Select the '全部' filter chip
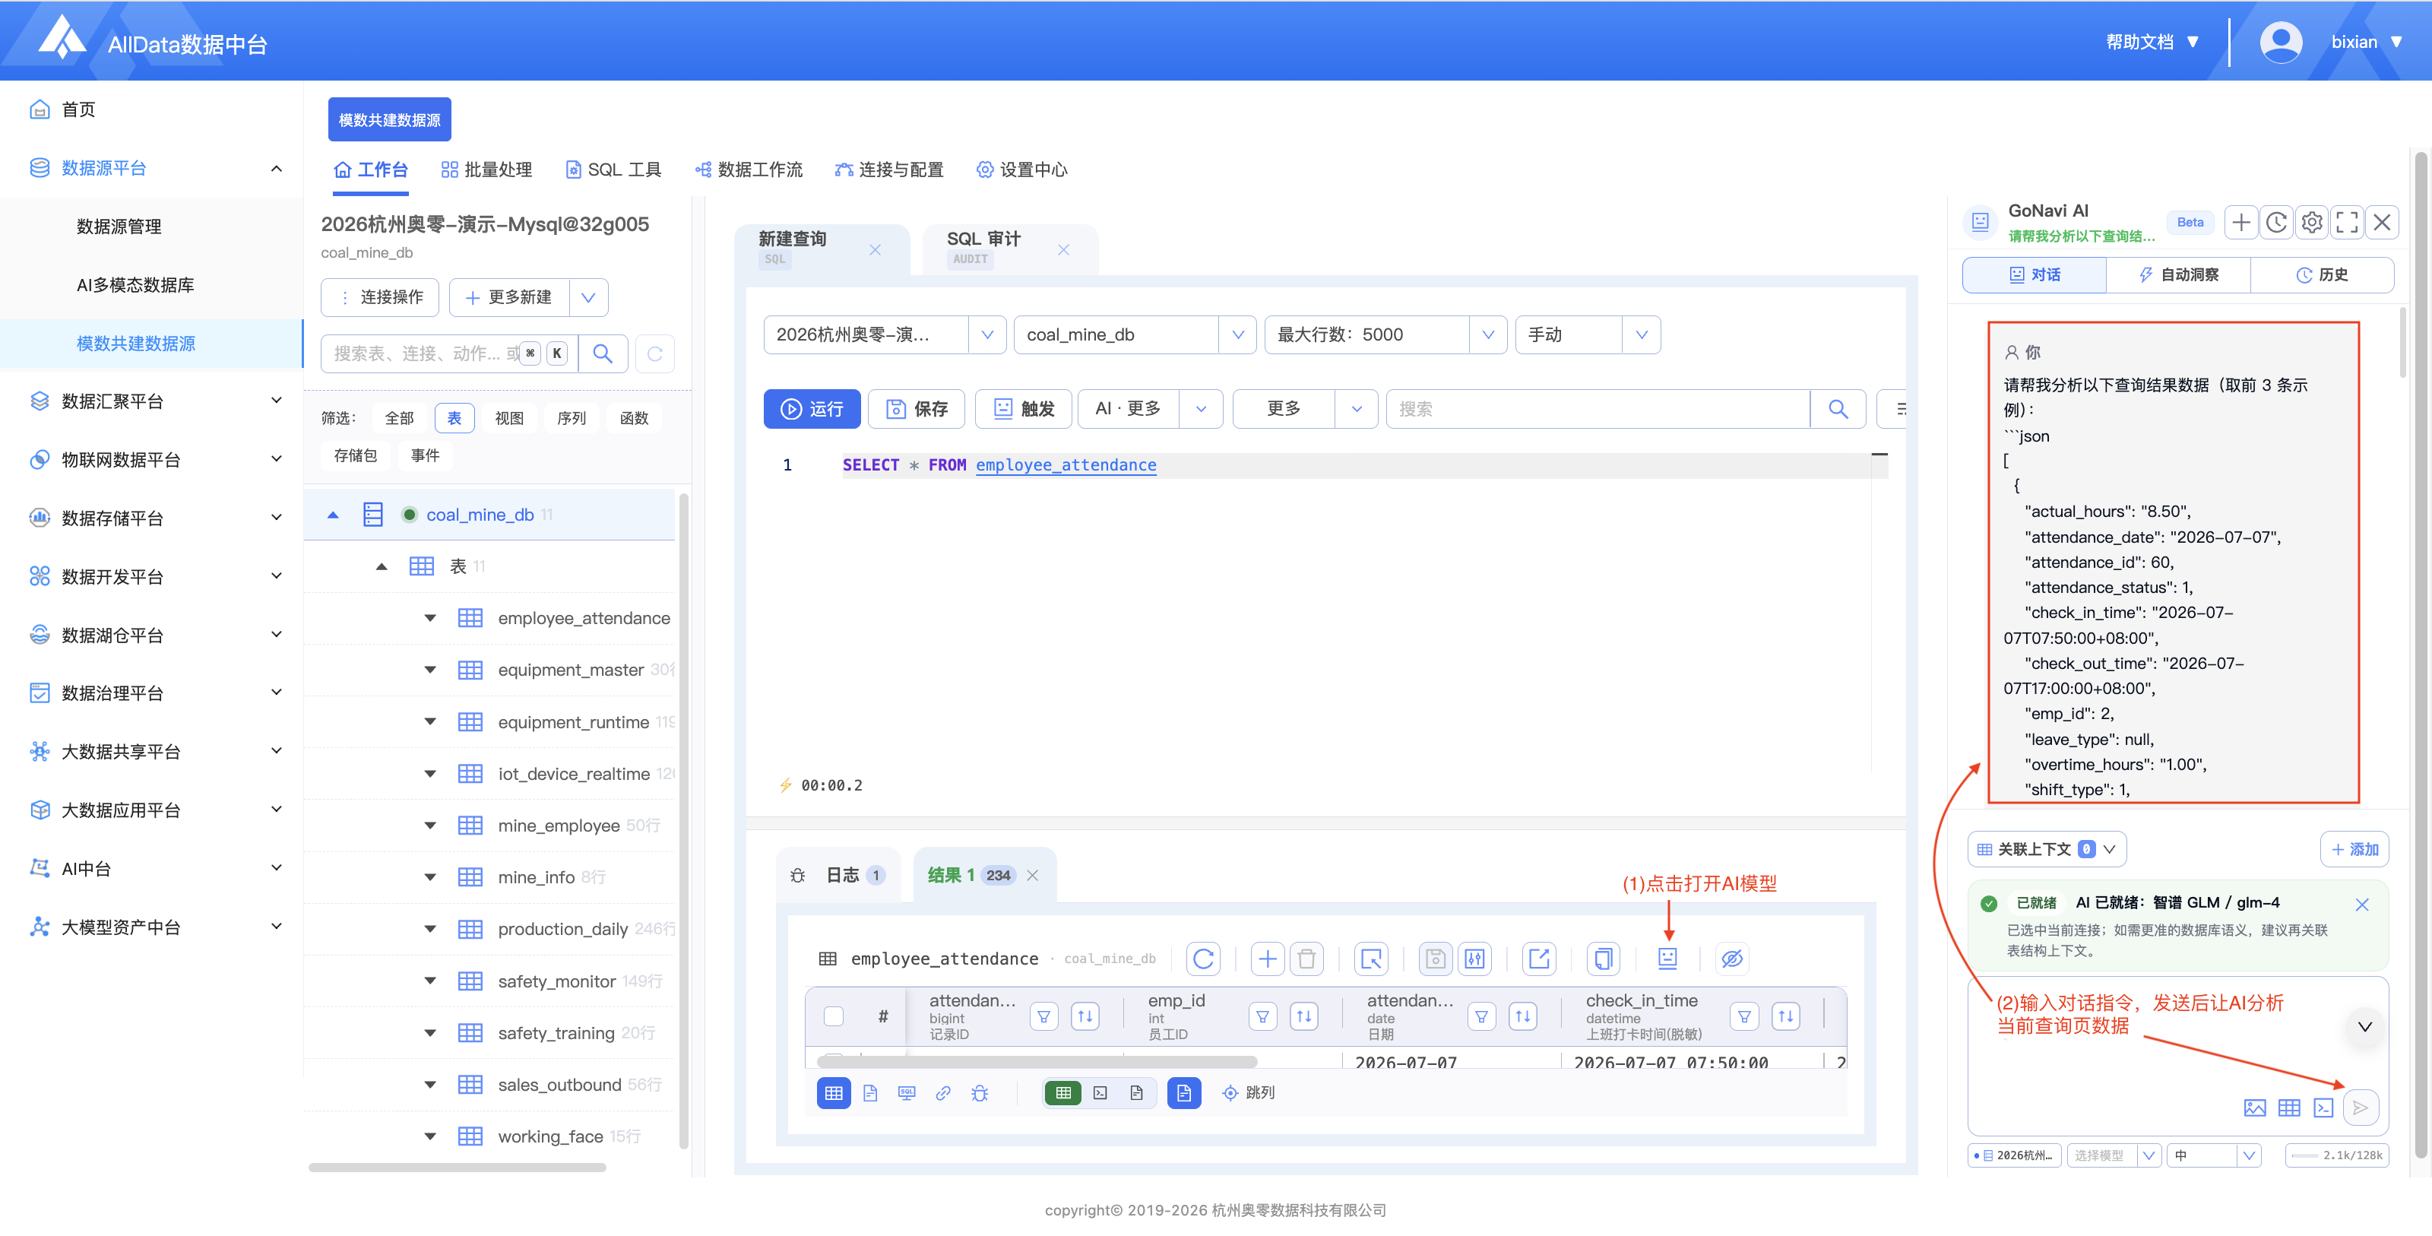The image size is (2432, 1236). 399,418
